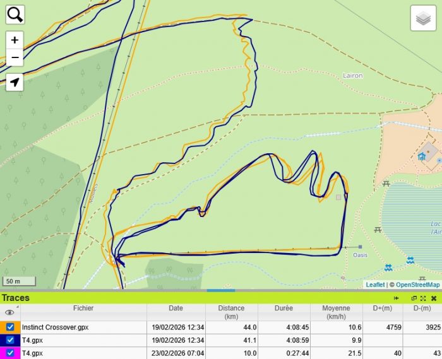This screenshot has height=359, width=442.
Task: Click the eye icon in table header
Action: click(x=9, y=312)
